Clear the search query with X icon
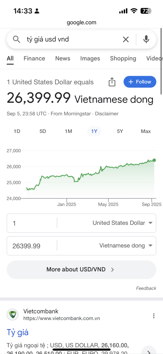This screenshot has height=354, width=163. coord(126,39)
